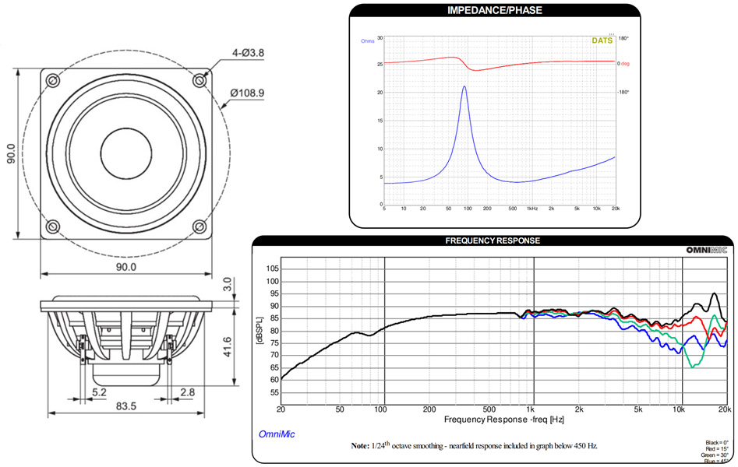This screenshot has width=738, height=467.
Task: Click the 1/24th octave smoothing note
Action: click(x=474, y=445)
